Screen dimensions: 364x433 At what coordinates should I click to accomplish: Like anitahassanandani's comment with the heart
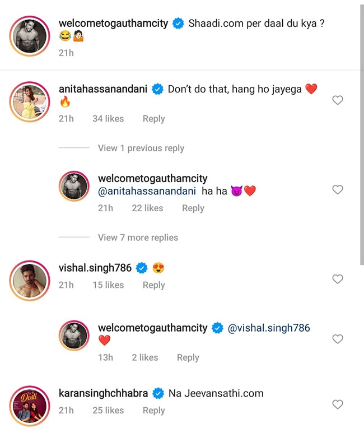coord(338,100)
